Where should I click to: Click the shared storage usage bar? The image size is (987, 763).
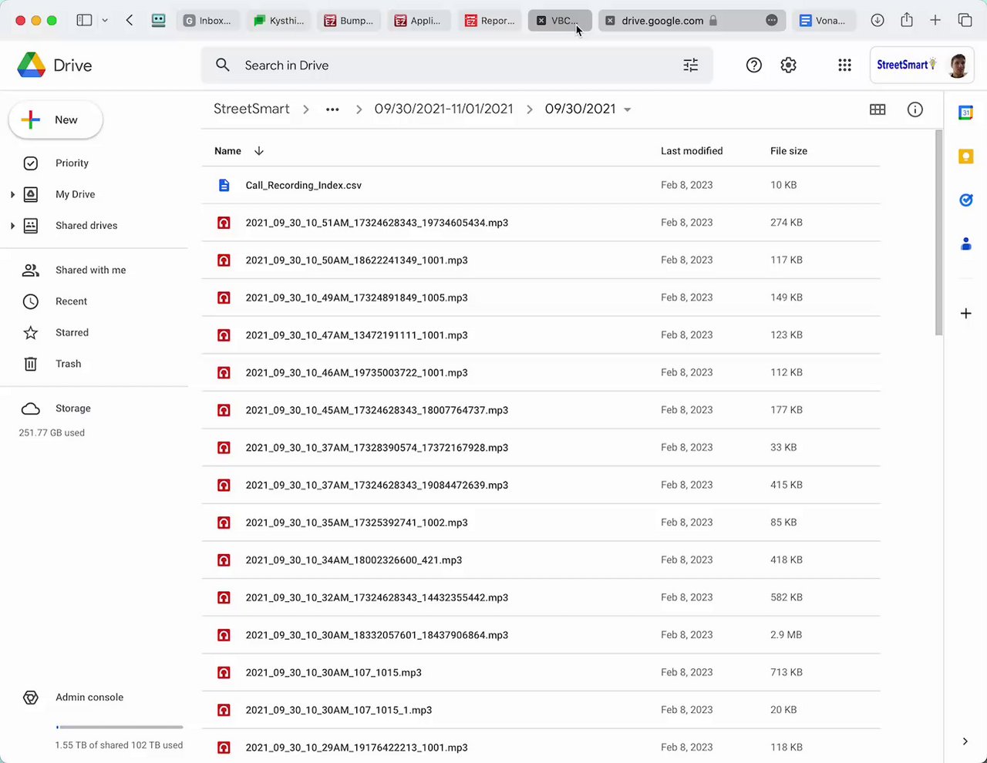[x=120, y=727]
